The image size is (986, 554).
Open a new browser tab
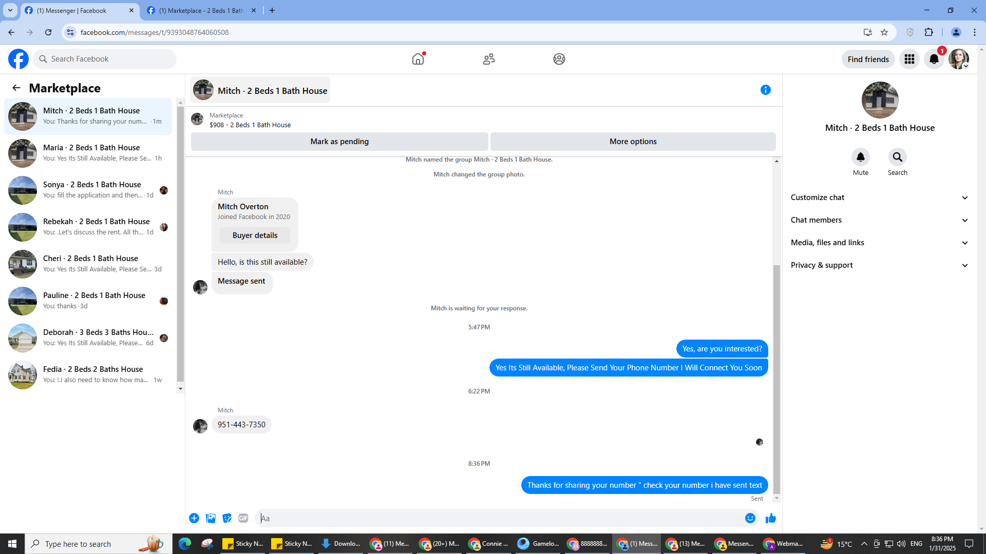[x=272, y=10]
